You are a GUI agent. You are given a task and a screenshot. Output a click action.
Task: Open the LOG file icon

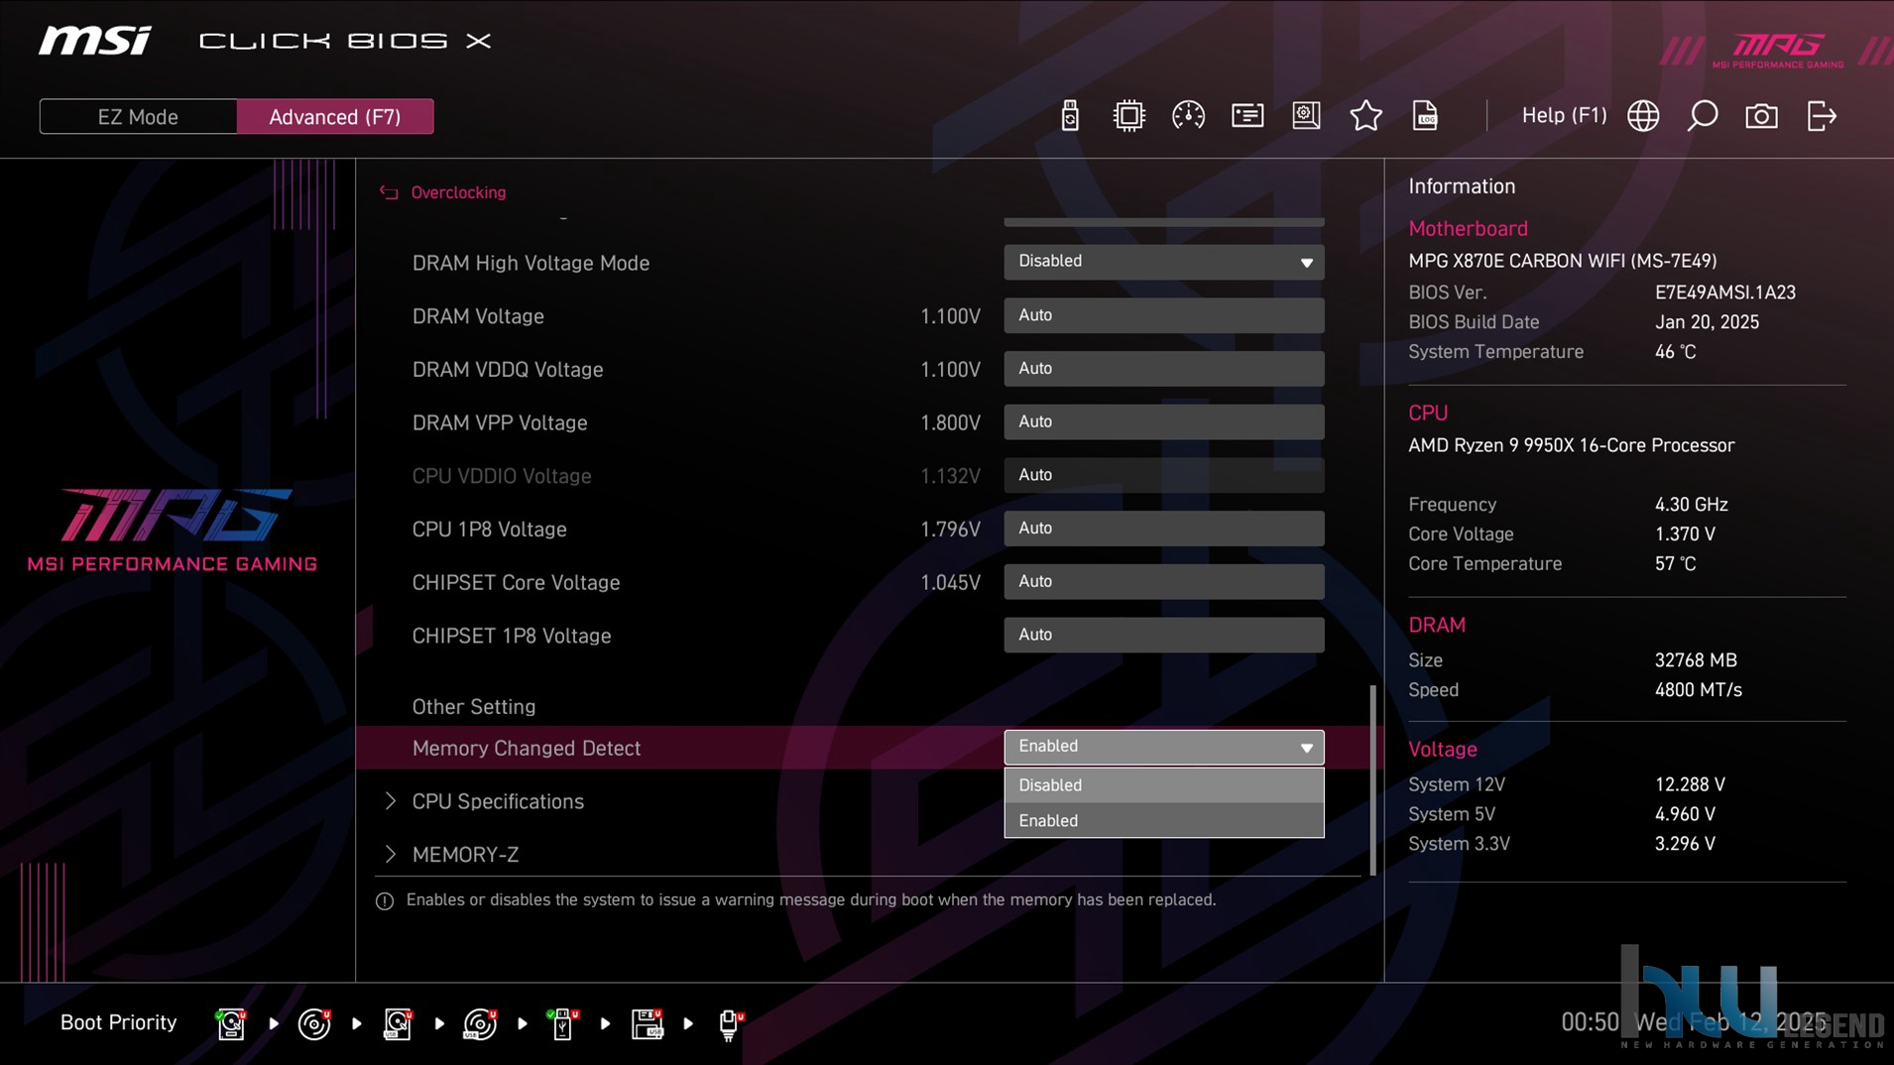pyautogui.click(x=1425, y=116)
